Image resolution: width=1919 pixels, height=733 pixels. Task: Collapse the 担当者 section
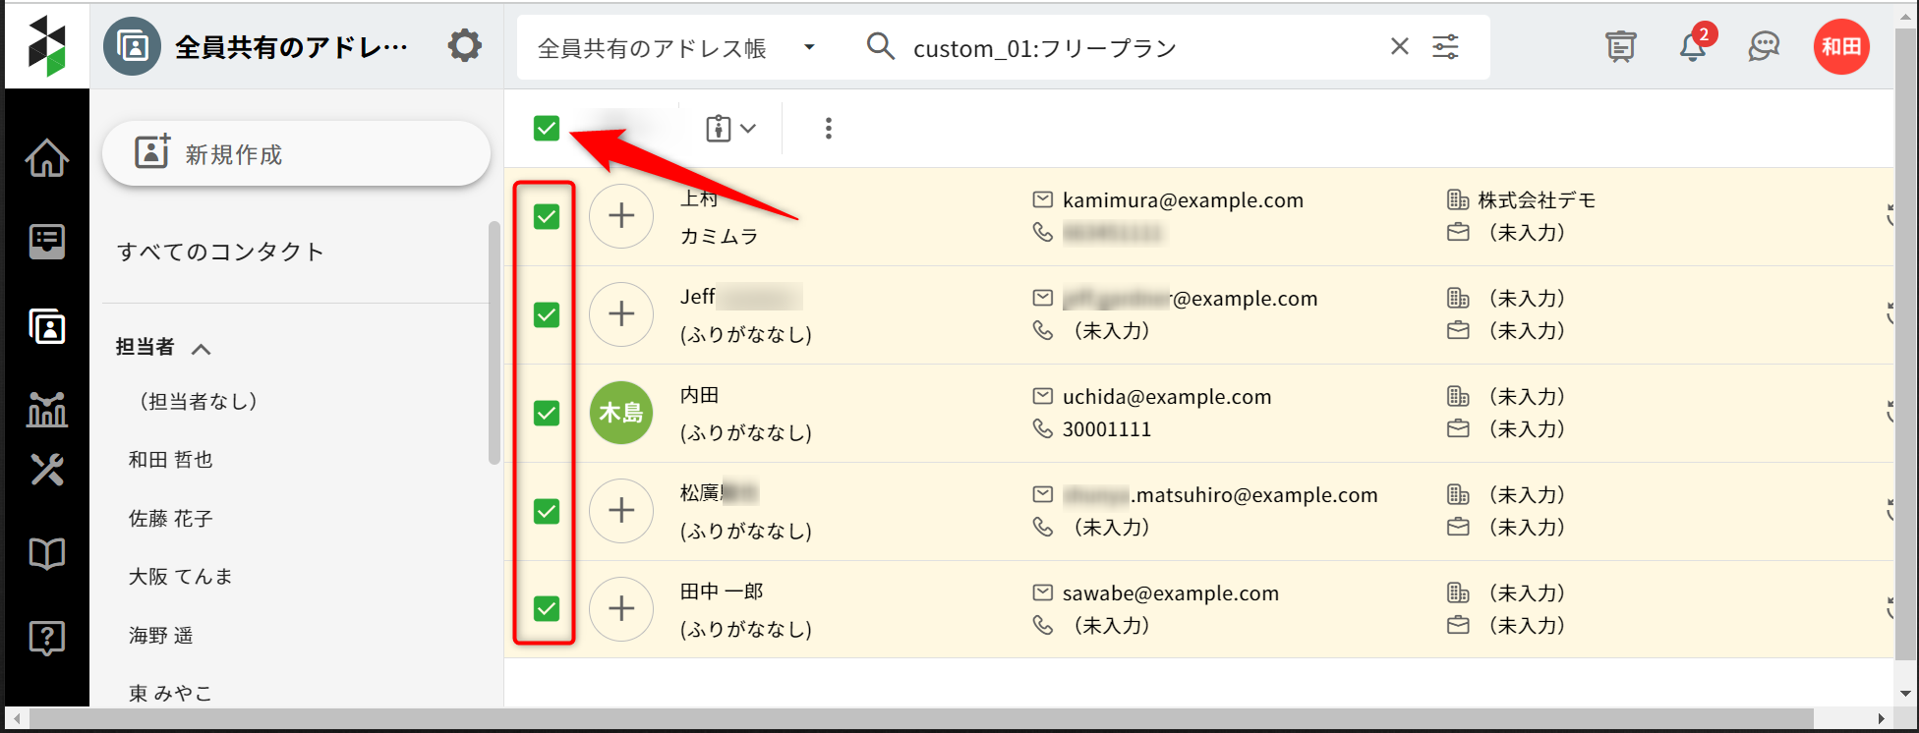click(x=201, y=349)
